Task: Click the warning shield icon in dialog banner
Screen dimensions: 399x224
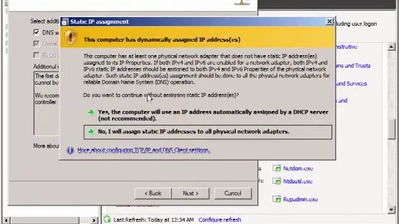Action: point(70,37)
